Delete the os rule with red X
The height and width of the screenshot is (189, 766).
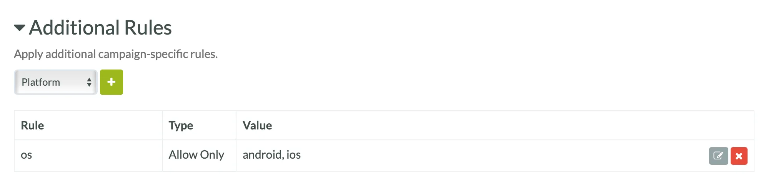[x=739, y=156]
